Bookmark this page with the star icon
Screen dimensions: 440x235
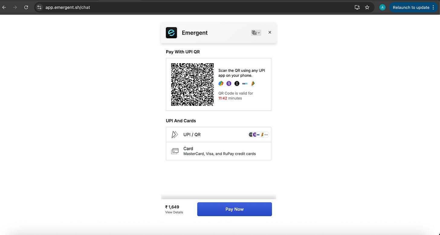point(367,7)
